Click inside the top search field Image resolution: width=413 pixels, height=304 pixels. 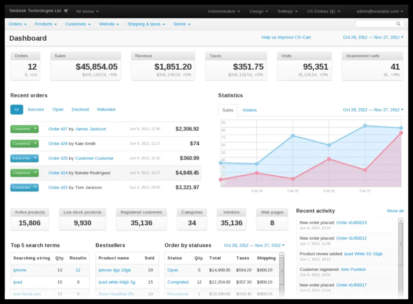tap(374, 24)
